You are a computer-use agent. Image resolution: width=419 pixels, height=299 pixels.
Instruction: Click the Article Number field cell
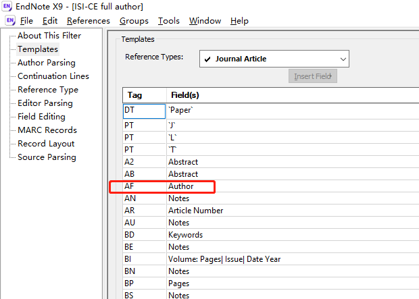293,211
